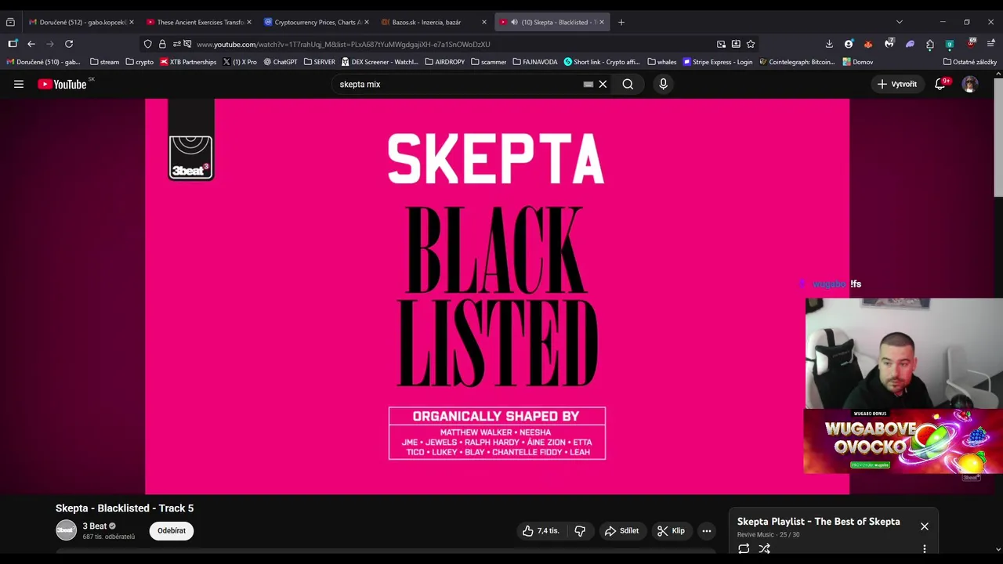The width and height of the screenshot is (1003, 564).
Task: Click the Skepta Playlist title link
Action: point(818,522)
